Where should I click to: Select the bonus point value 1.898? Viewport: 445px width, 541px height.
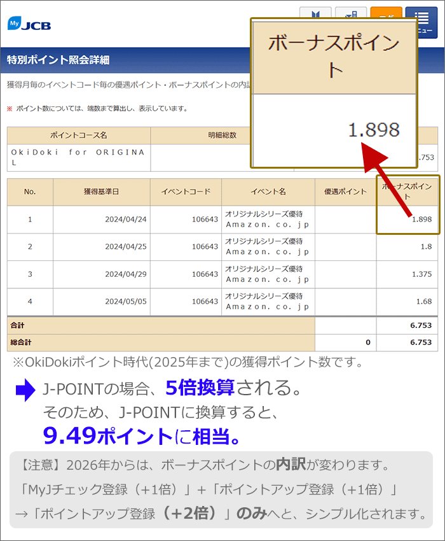[x=421, y=220]
